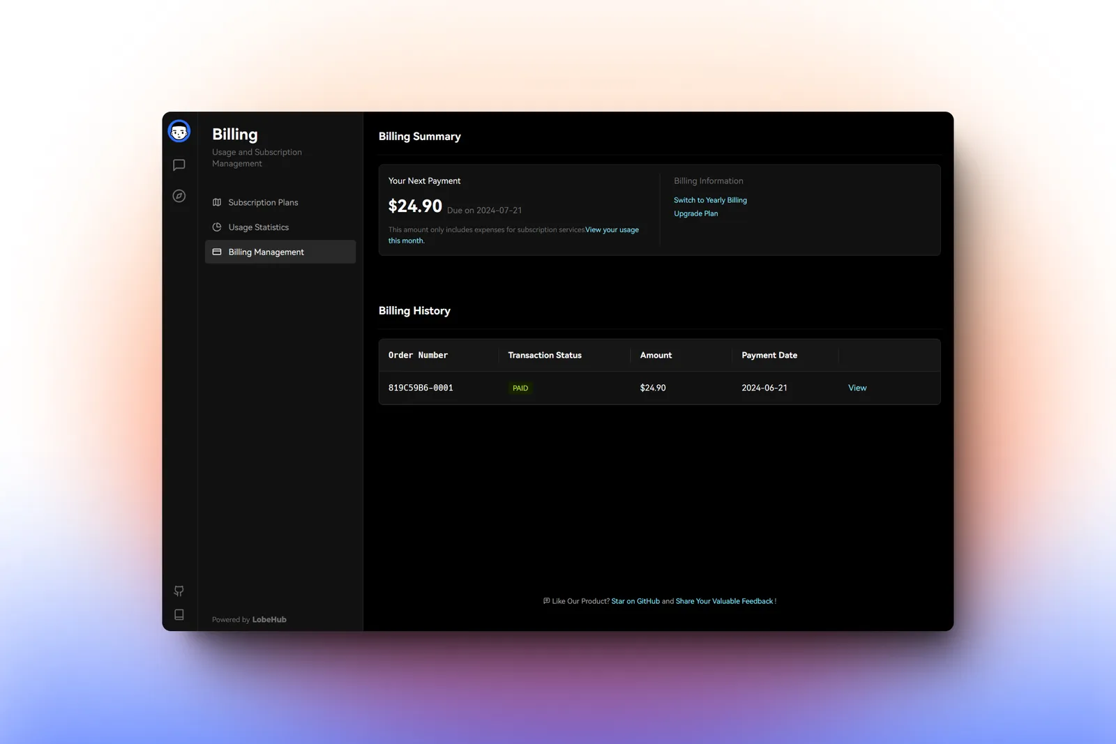Click order number 819C59B6-0001 cell

click(421, 388)
